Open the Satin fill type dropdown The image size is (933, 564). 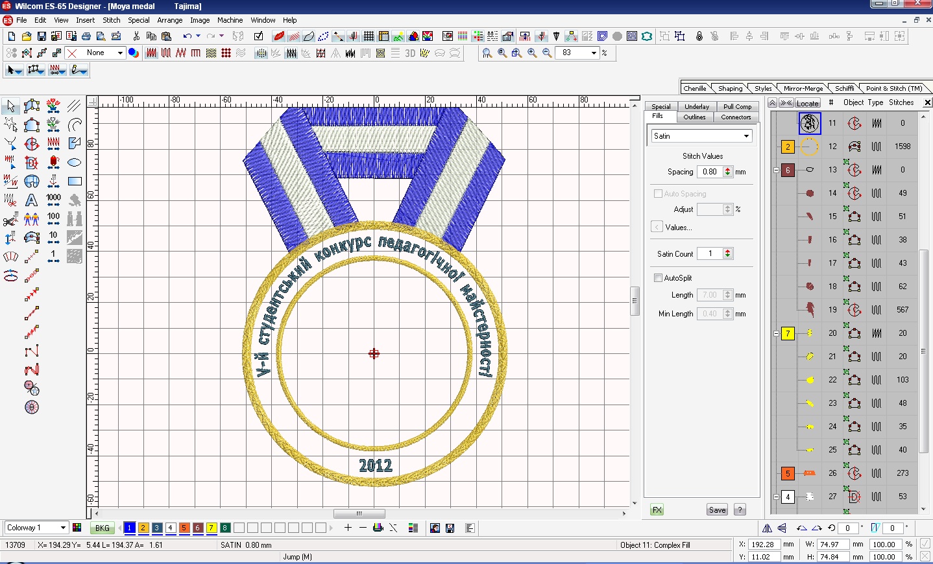coord(746,136)
